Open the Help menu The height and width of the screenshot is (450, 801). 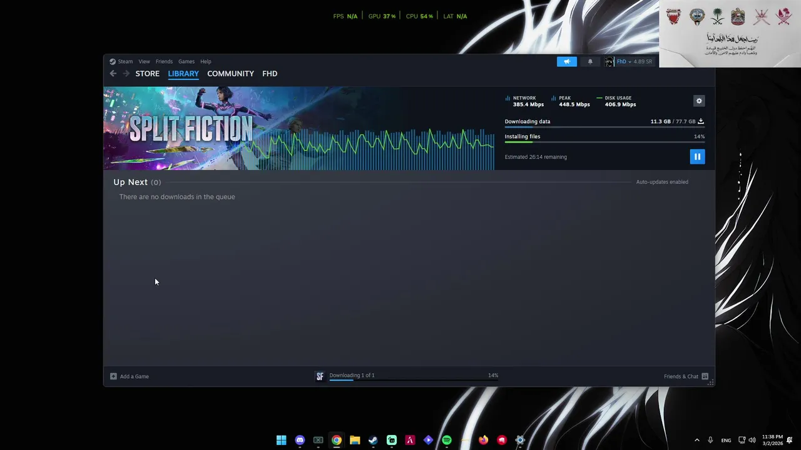point(206,61)
